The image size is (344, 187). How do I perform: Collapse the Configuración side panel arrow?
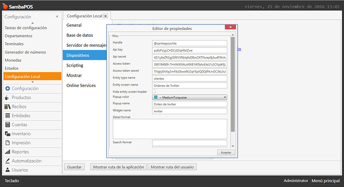pyautogui.click(x=57, y=16)
